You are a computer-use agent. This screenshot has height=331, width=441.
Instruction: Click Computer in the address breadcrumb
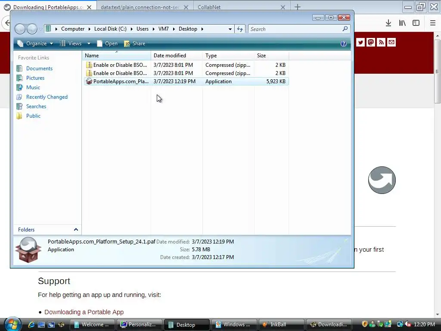(x=72, y=29)
